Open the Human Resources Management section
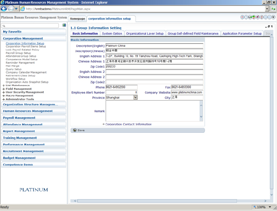The image size is (277, 211). pos(34,111)
